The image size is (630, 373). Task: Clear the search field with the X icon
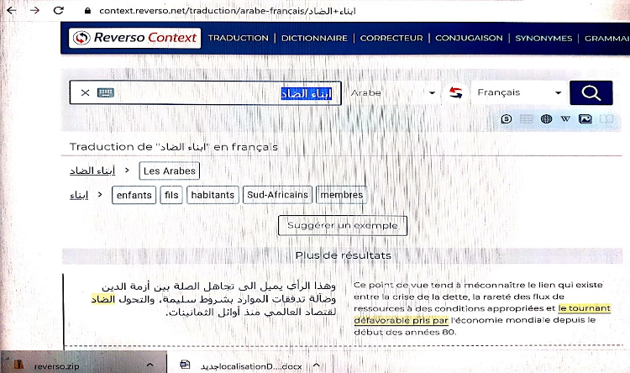(85, 93)
